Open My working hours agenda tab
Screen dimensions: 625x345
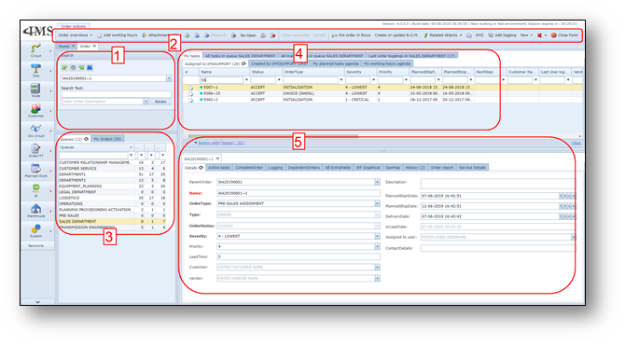387,63
